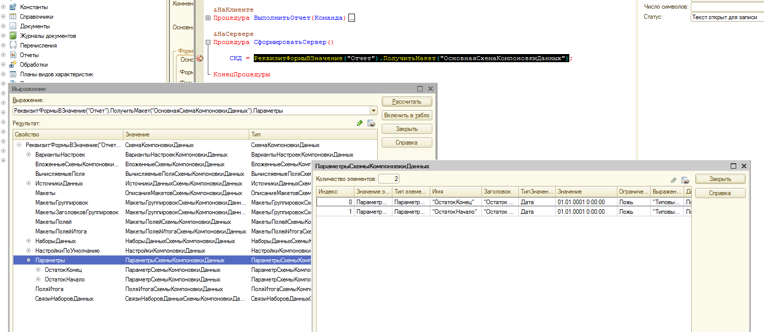The width and height of the screenshot is (764, 332).
Task: Click the ТипЗначения column header
Action: click(537, 192)
